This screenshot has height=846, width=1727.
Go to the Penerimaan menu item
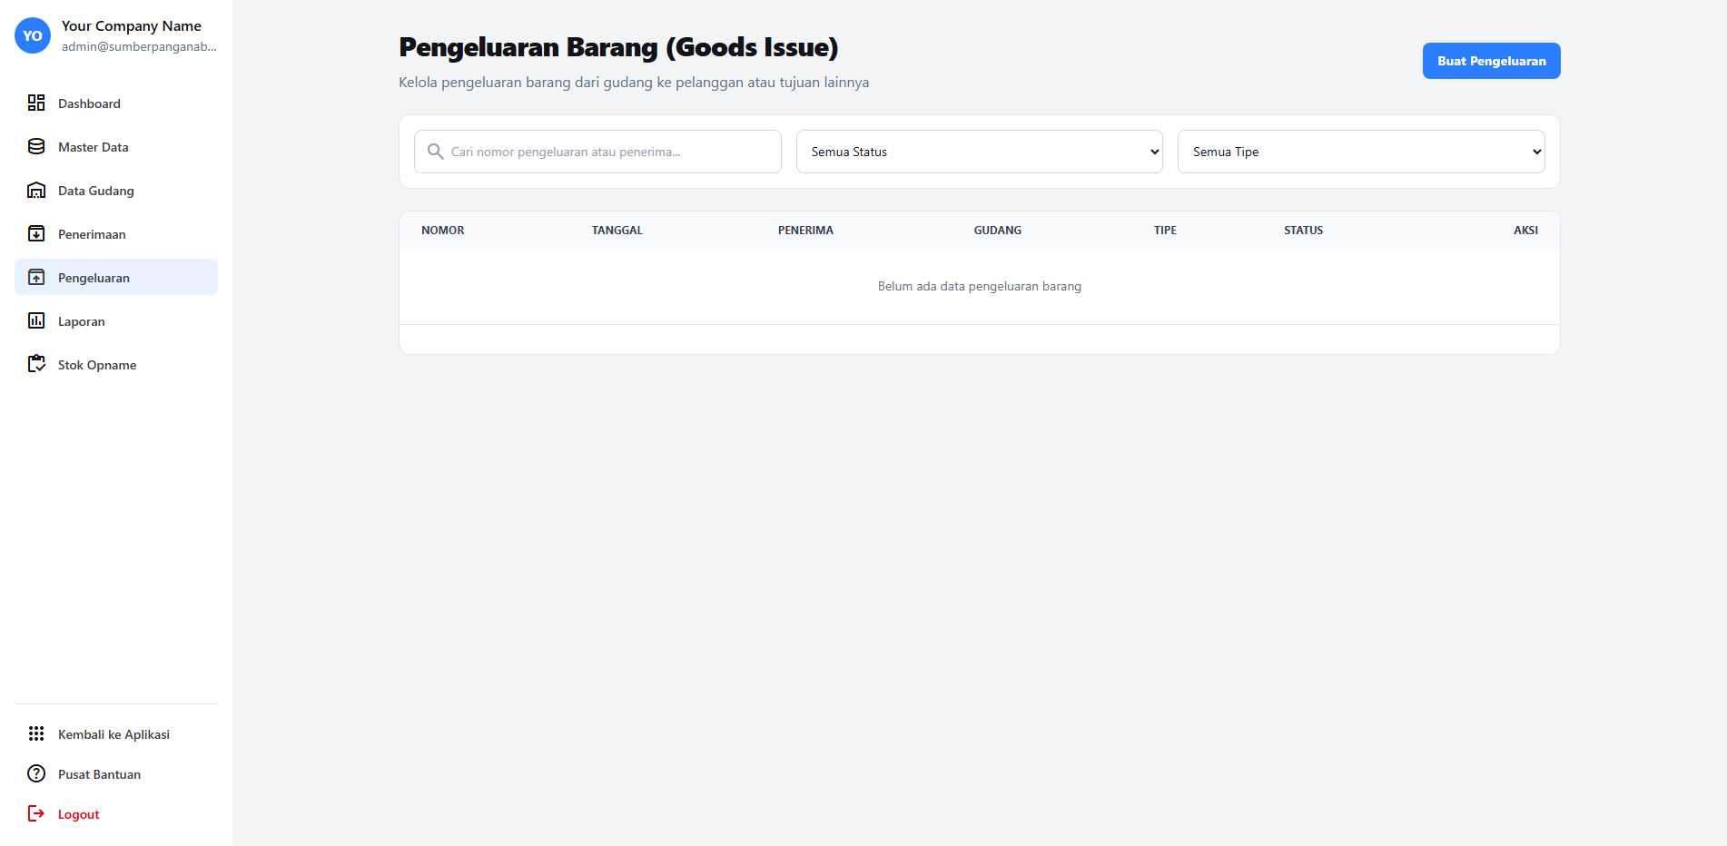pyautogui.click(x=92, y=234)
